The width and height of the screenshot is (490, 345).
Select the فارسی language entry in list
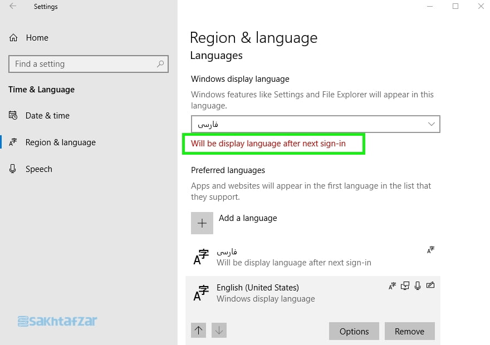click(301, 257)
